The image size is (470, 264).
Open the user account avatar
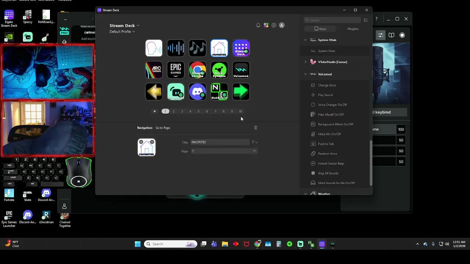282,25
